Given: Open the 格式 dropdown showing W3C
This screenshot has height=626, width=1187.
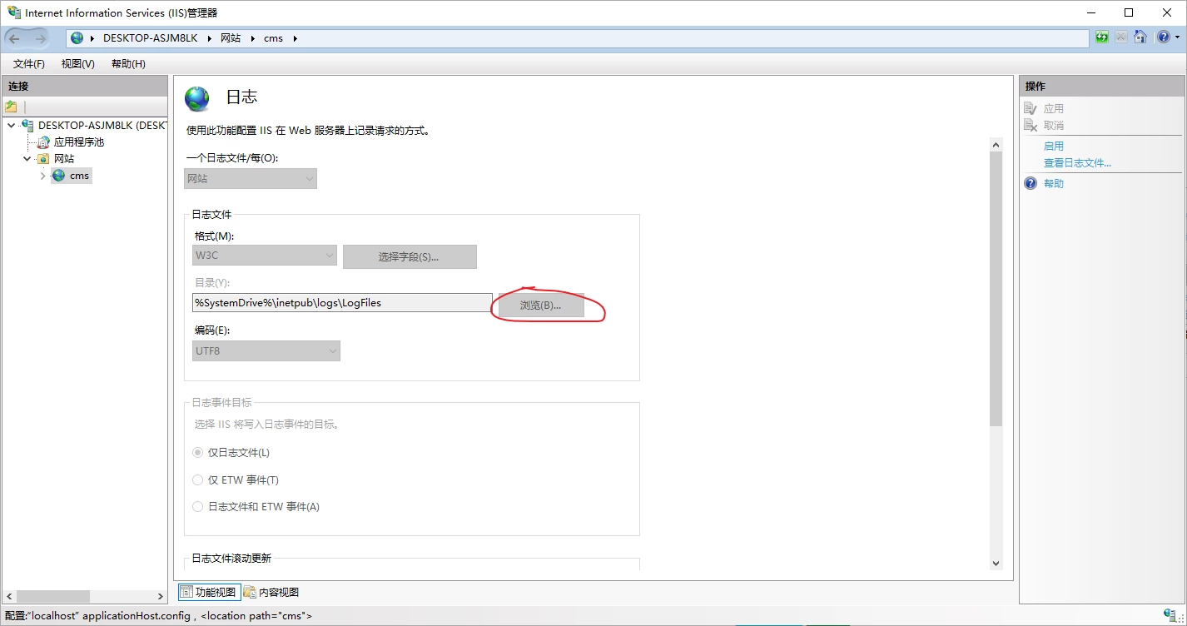Looking at the screenshot, I should pos(265,256).
